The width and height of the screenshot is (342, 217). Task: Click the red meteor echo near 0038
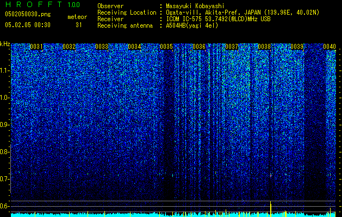click(271, 175)
